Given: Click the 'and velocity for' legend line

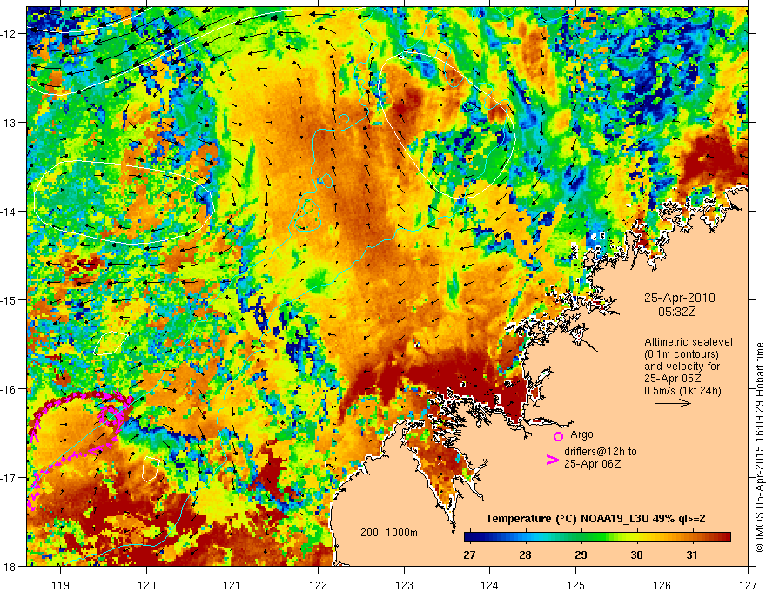Looking at the screenshot, I should tap(682, 367).
